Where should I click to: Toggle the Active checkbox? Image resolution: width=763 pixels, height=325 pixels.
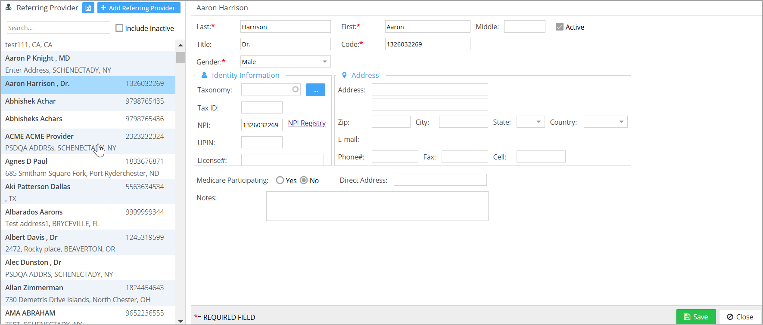pos(559,27)
